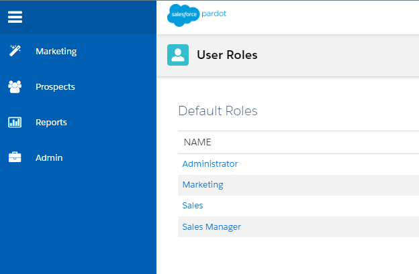Open the Marketing sidebar menu label

pyautogui.click(x=56, y=51)
